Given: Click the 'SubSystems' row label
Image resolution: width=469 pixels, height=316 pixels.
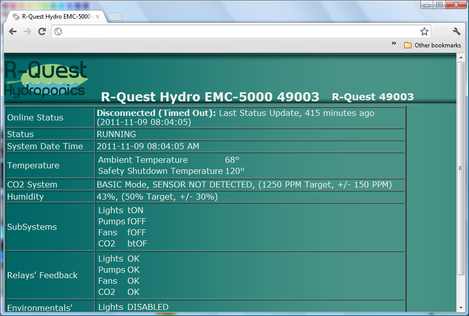Looking at the screenshot, I should (x=32, y=227).
